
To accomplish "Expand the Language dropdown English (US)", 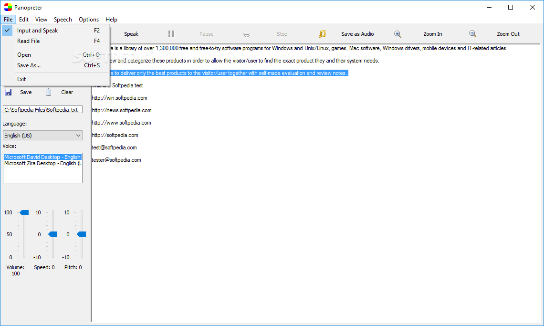I will click(42, 136).
